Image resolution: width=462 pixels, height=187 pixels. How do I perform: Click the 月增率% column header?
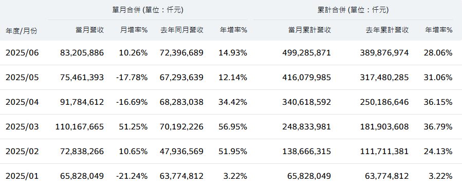click(134, 30)
